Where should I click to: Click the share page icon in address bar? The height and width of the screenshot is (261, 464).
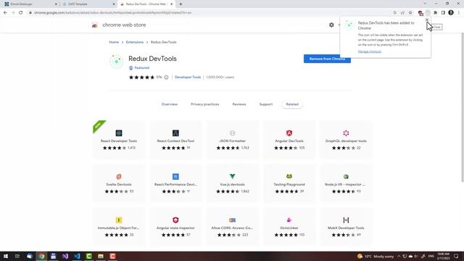click(402, 13)
